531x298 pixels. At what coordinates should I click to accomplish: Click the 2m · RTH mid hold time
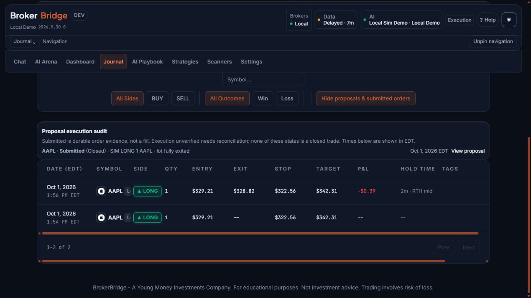[416, 191]
